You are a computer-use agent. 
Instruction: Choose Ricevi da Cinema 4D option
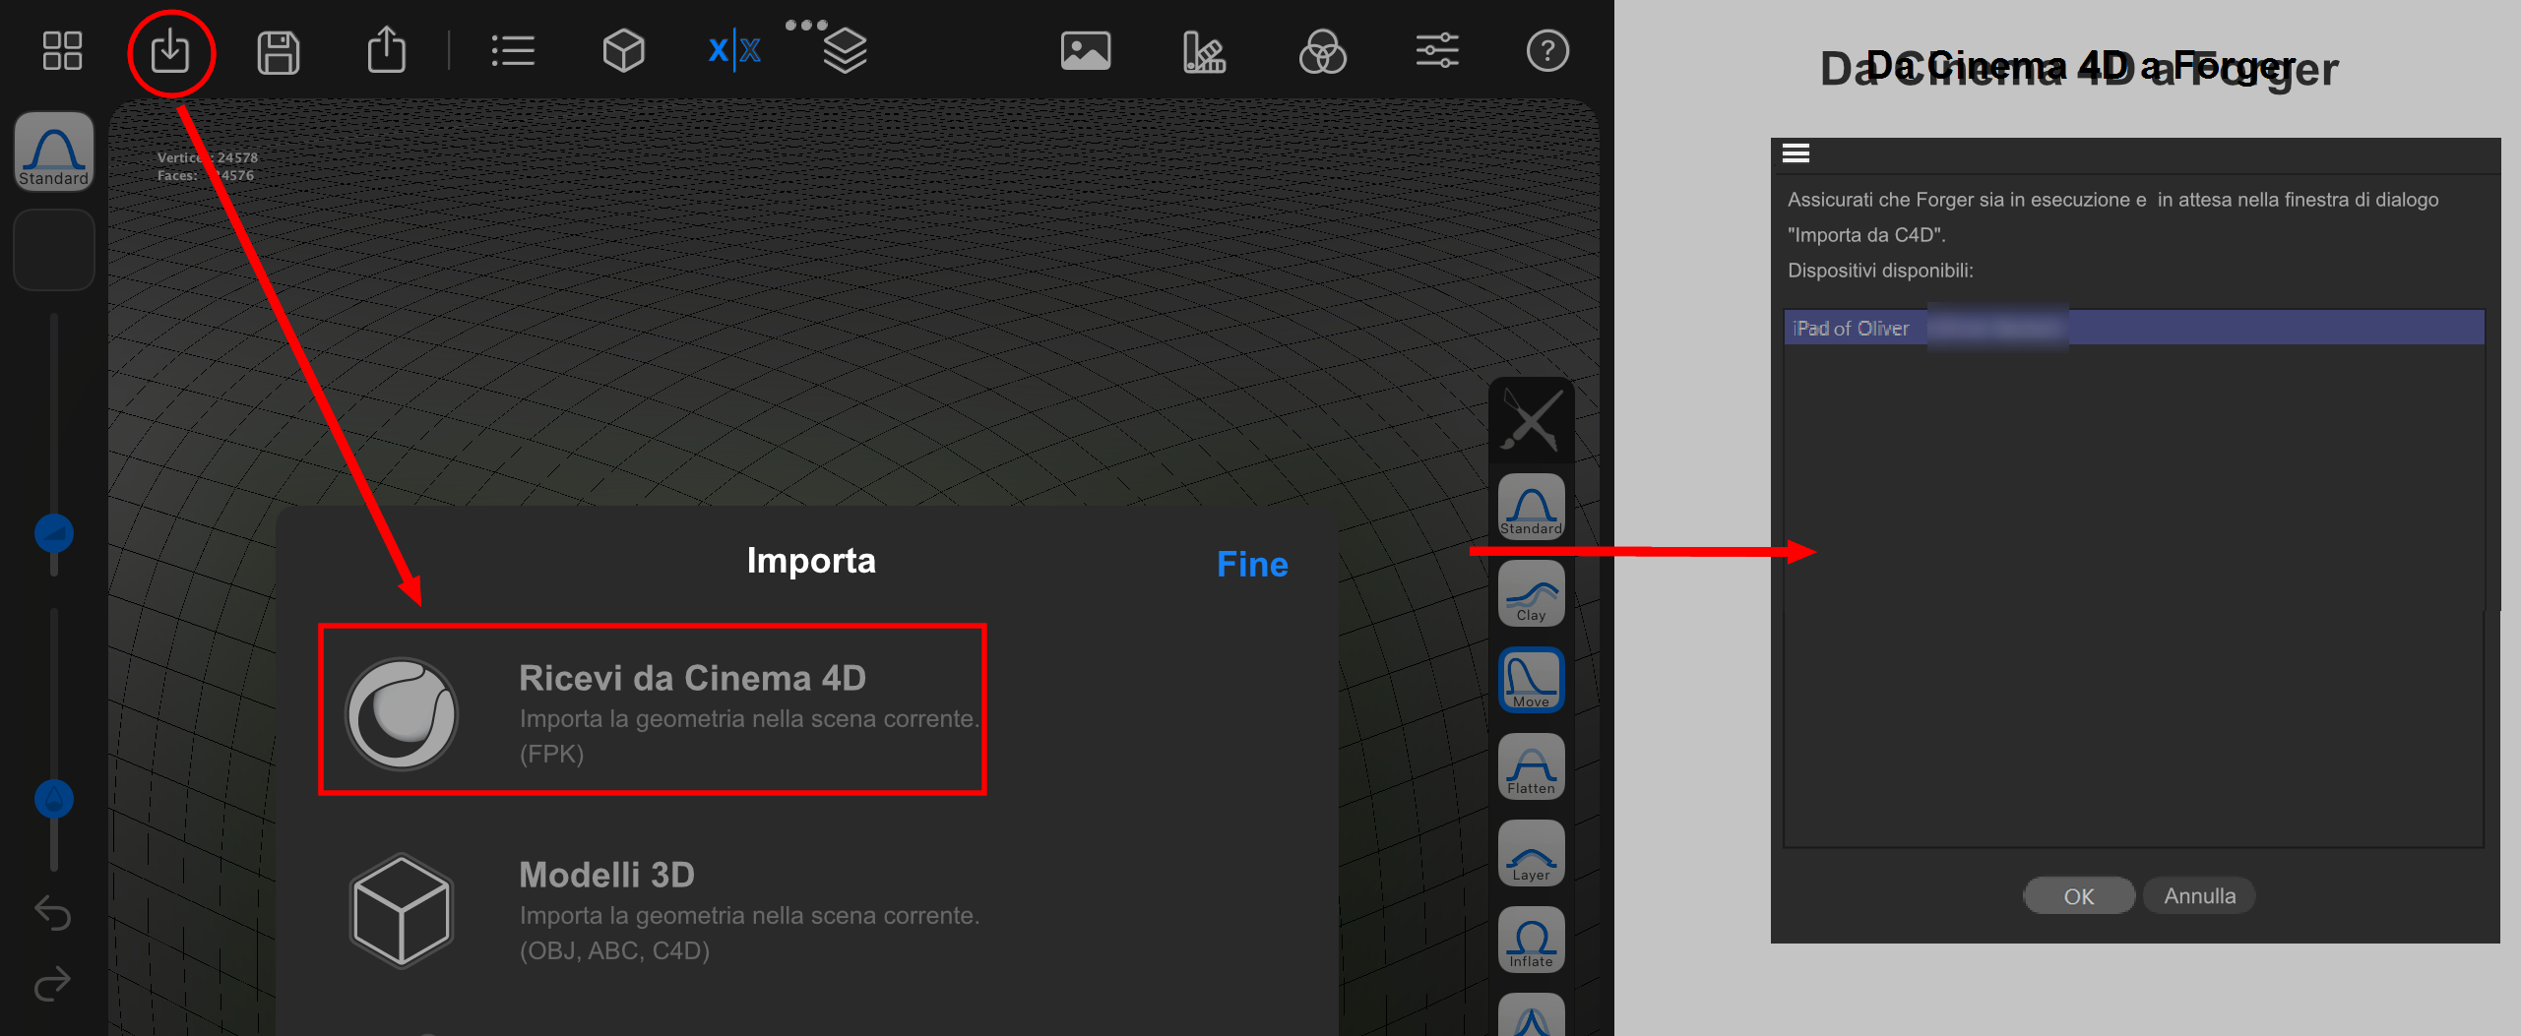click(x=653, y=709)
